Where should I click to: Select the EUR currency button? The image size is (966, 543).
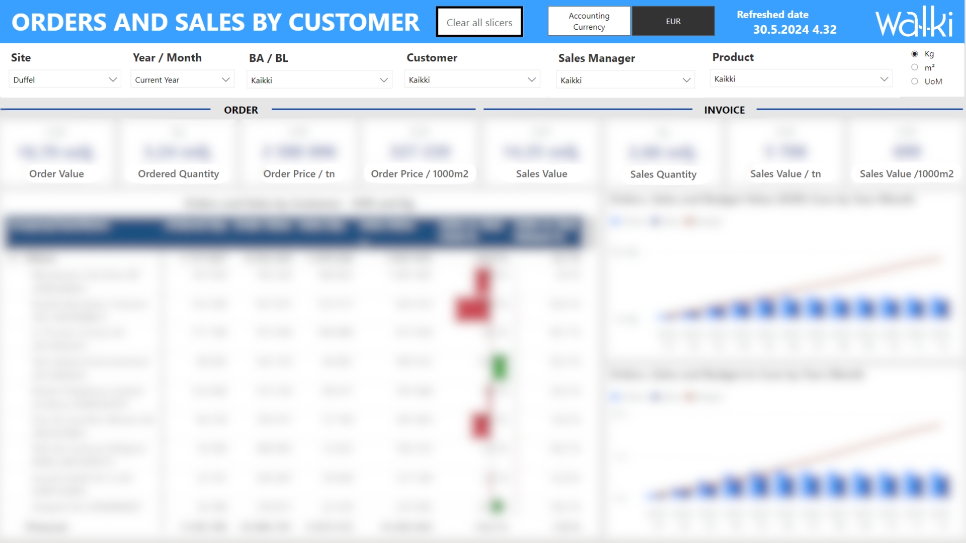click(673, 21)
